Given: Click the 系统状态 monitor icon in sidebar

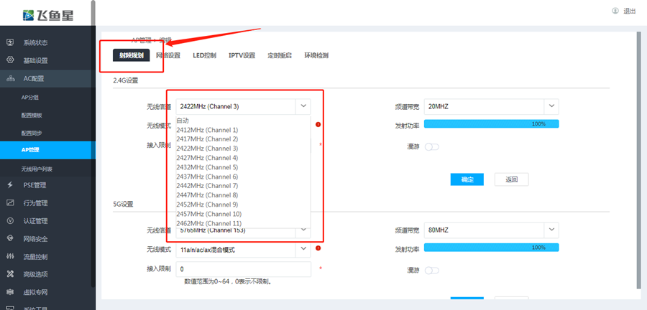Looking at the screenshot, I should tap(10, 42).
